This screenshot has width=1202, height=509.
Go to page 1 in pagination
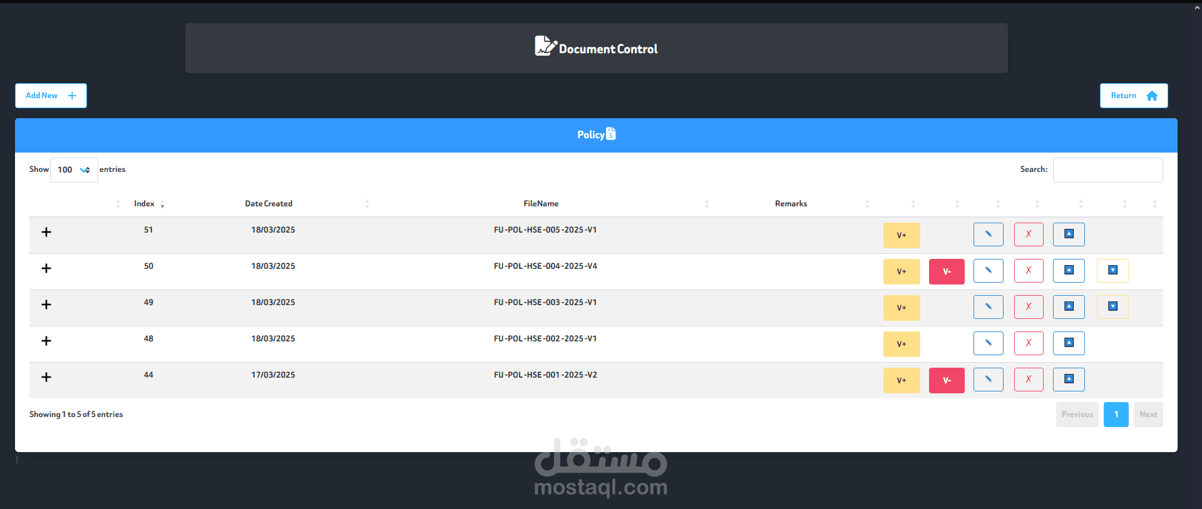pyautogui.click(x=1116, y=415)
